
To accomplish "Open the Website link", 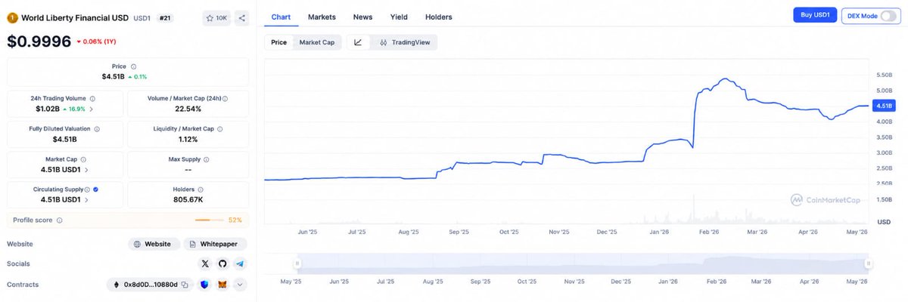I will tap(154, 244).
